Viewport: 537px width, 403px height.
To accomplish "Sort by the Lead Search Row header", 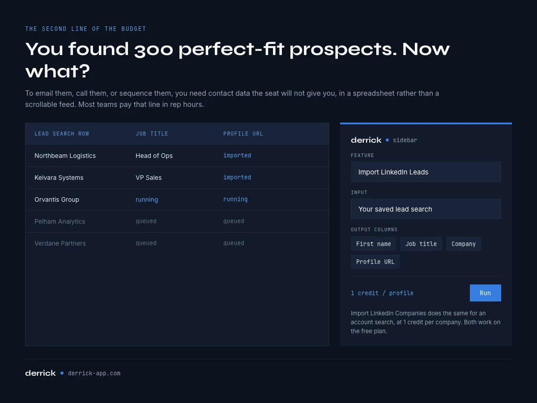I will (x=62, y=134).
